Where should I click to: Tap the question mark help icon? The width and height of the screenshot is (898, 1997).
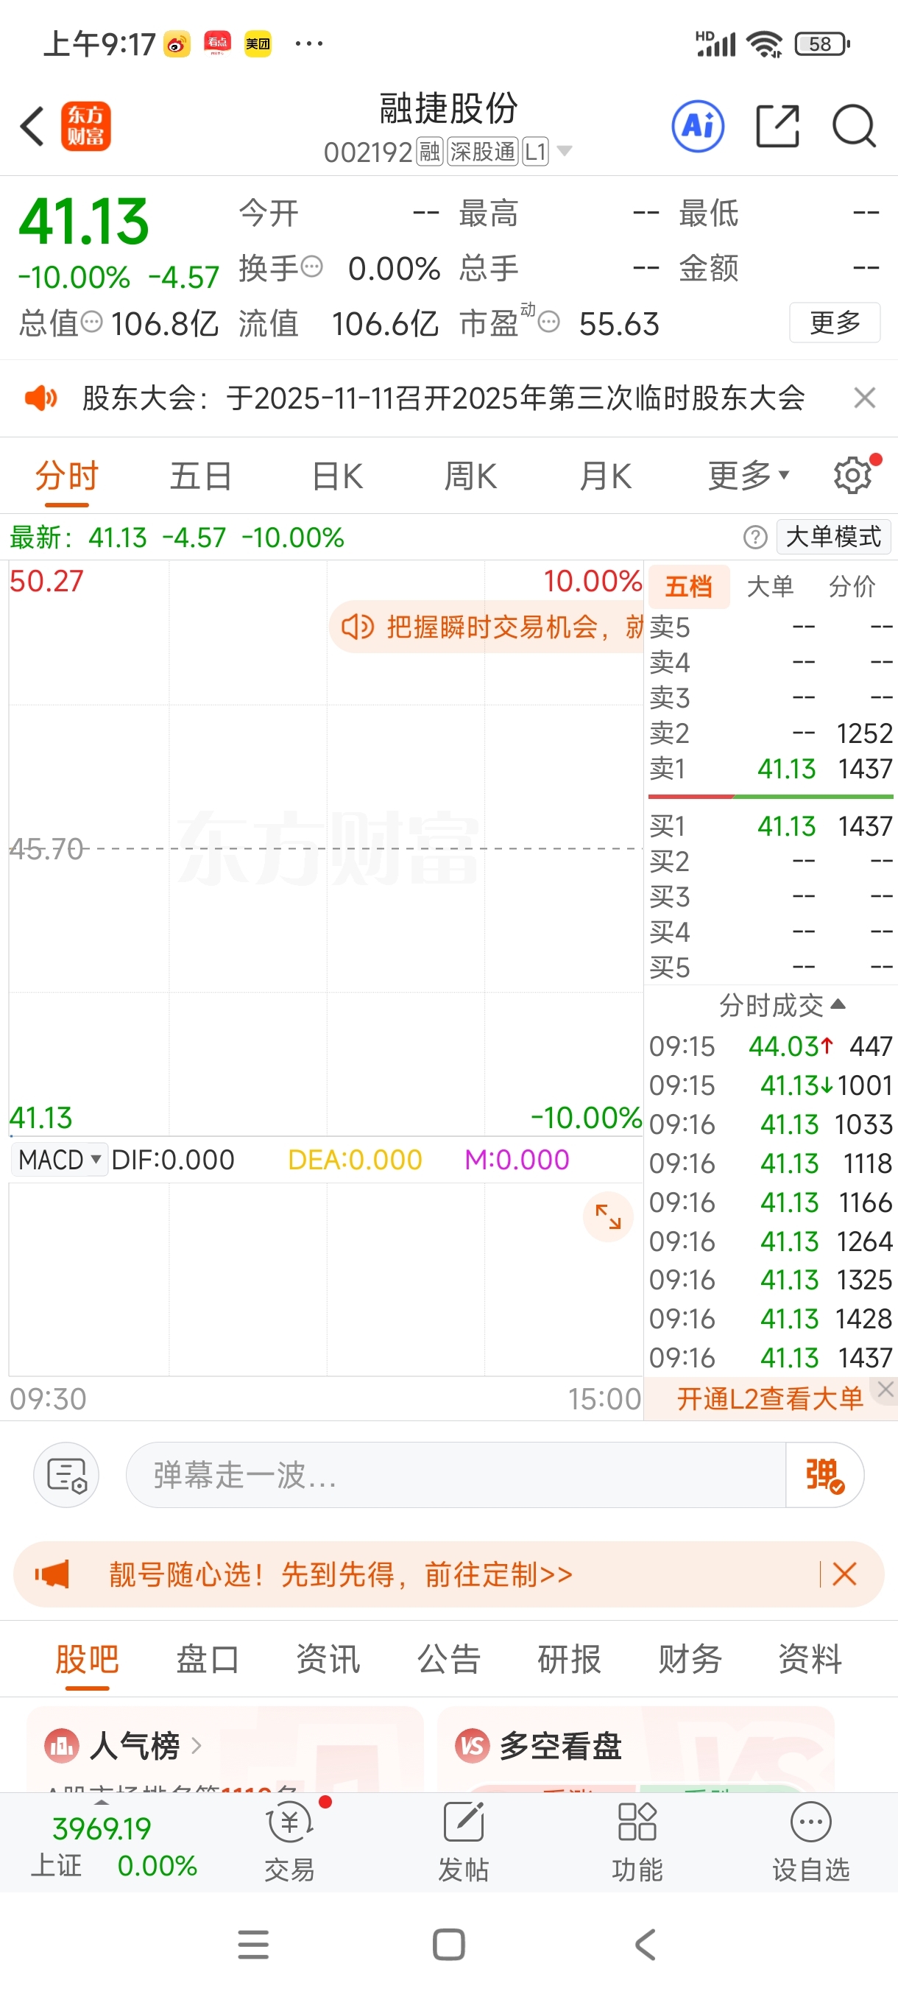pos(755,537)
